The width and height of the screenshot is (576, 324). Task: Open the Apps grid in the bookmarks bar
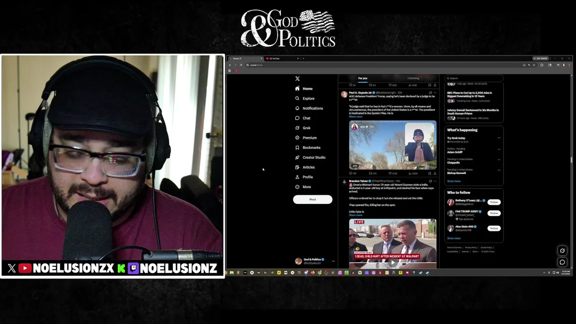click(229, 71)
